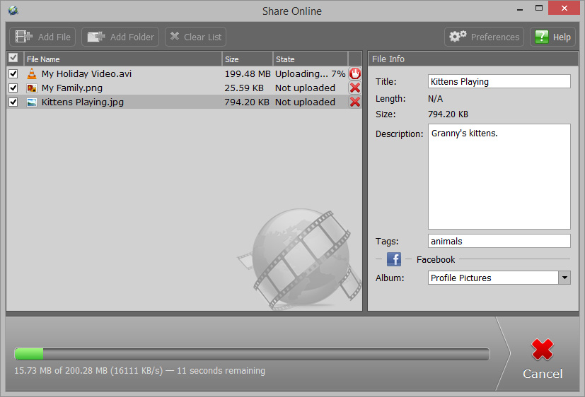Click the Facebook icon in File Info
Viewport: 585px width, 397px height.
(x=394, y=259)
